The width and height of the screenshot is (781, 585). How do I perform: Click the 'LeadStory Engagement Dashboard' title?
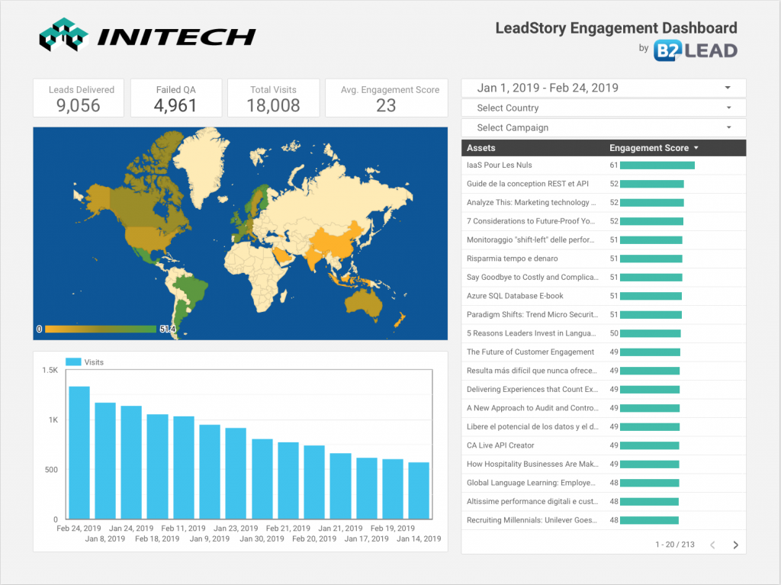click(616, 28)
